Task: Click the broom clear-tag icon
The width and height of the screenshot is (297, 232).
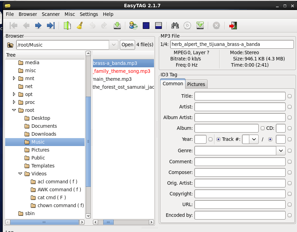Action: (x=80, y=26)
